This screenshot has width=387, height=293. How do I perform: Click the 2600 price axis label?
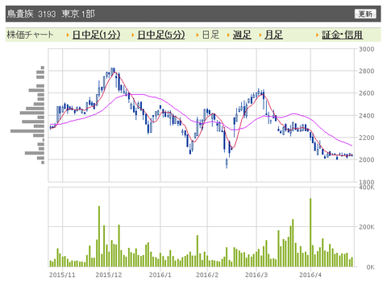click(x=366, y=93)
